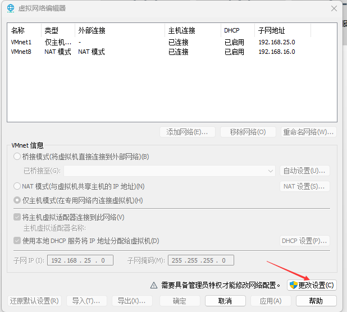Click subnet address 192.168.16.0 cell
The image size is (347, 312).
point(277,52)
